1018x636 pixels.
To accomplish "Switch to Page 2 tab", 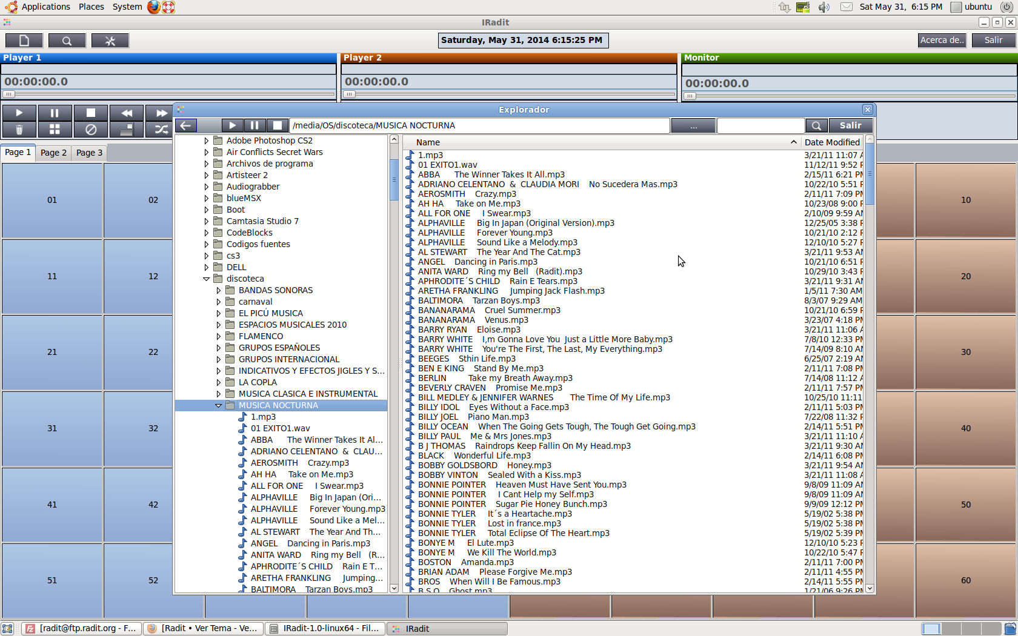I will [53, 153].
